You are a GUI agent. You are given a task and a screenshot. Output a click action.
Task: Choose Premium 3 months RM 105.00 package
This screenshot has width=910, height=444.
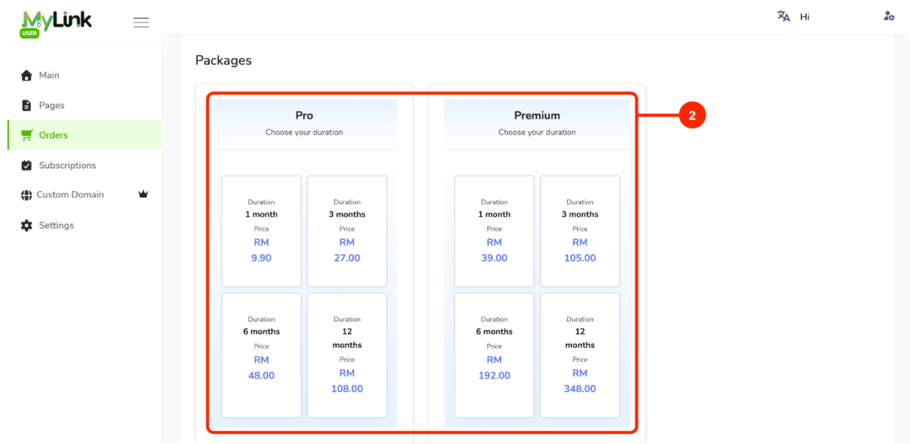580,231
